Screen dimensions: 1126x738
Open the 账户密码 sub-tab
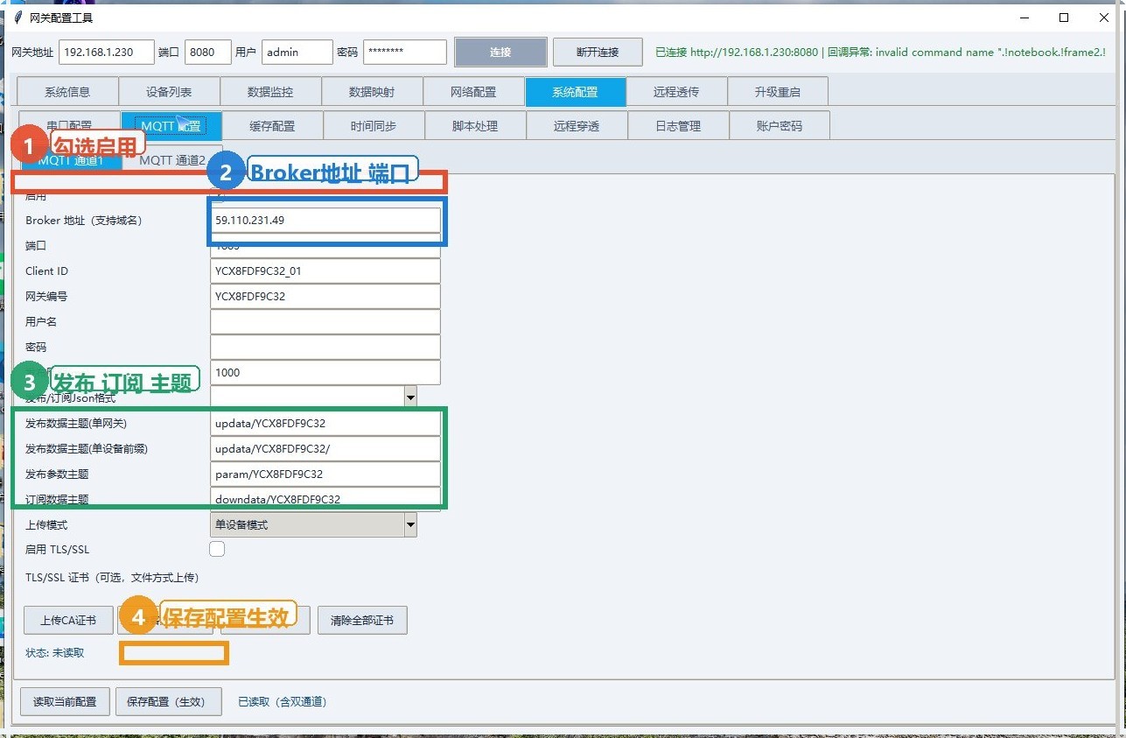[780, 125]
